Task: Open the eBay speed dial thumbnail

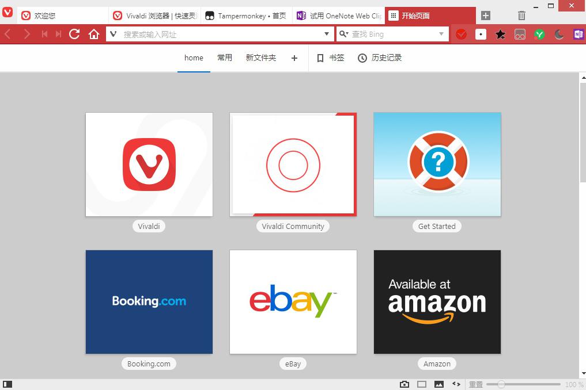Action: click(293, 302)
